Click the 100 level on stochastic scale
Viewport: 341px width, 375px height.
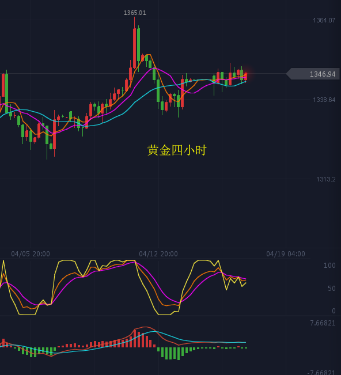click(x=329, y=266)
